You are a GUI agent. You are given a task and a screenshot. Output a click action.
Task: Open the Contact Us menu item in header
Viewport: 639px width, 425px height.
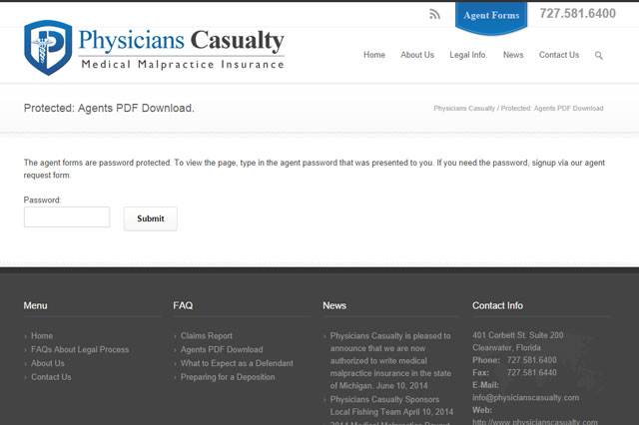559,55
